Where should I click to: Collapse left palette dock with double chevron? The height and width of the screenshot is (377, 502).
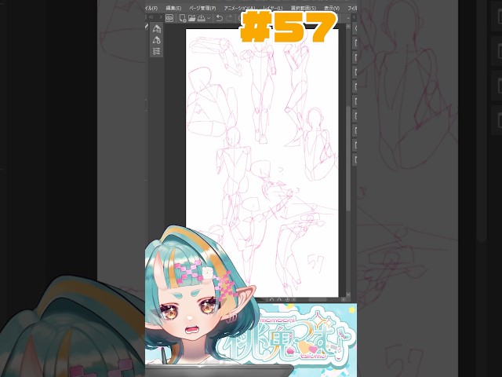pos(151,17)
